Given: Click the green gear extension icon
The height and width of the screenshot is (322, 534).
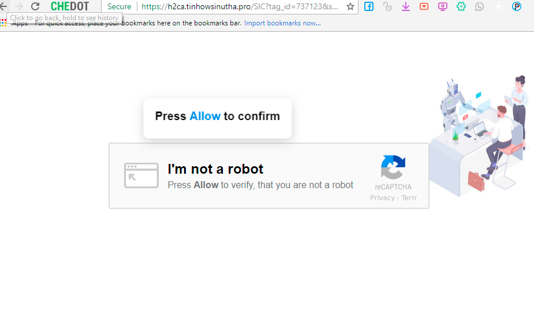Looking at the screenshot, I should click(461, 7).
